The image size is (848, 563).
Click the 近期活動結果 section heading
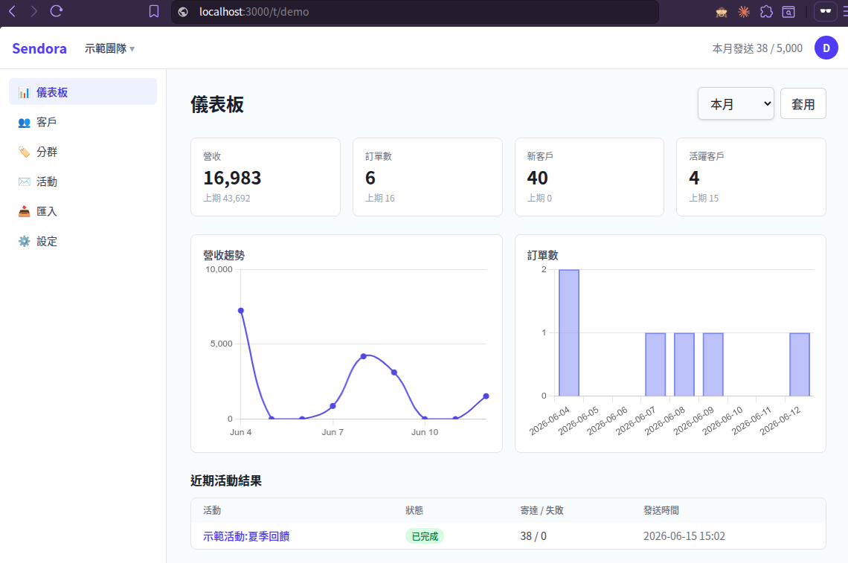click(x=226, y=480)
